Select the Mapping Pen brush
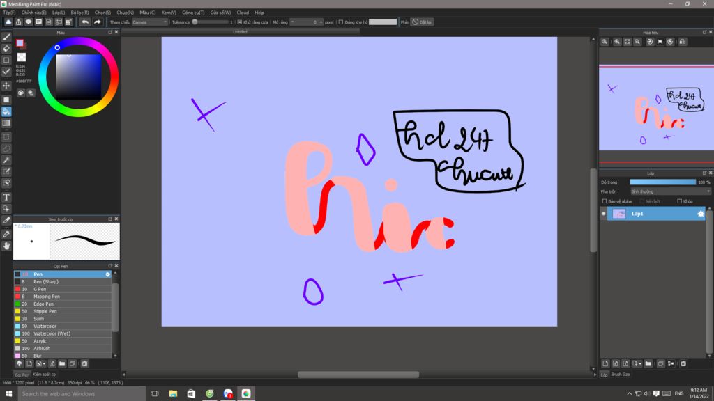This screenshot has width=714, height=401. [62, 297]
